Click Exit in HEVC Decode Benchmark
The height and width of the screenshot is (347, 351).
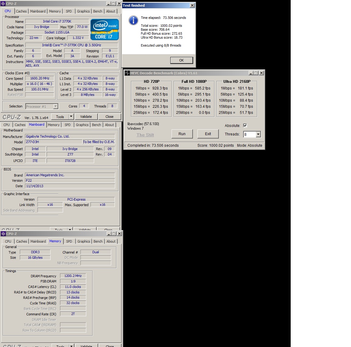click(208, 134)
